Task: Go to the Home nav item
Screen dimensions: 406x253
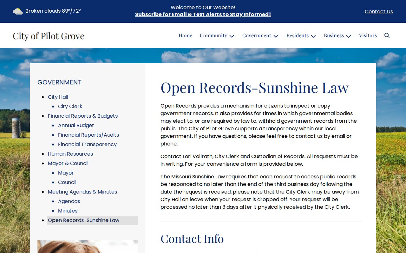Action: [185, 35]
